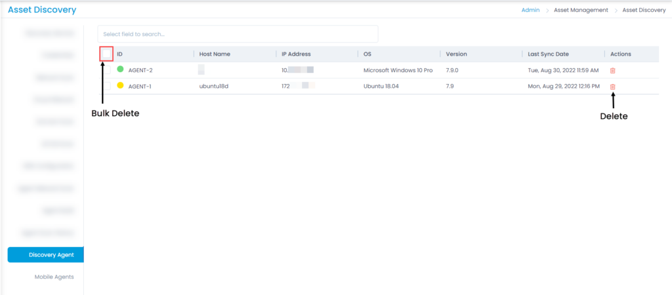Click the trash icon for AGENT-1
This screenshot has width=672, height=295.
612,87
